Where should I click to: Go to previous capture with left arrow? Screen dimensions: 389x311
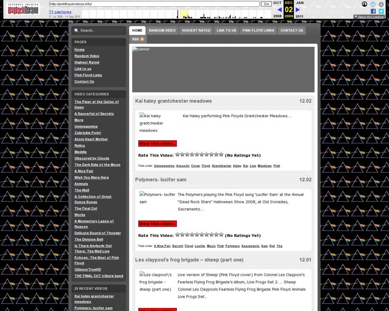tap(279, 10)
